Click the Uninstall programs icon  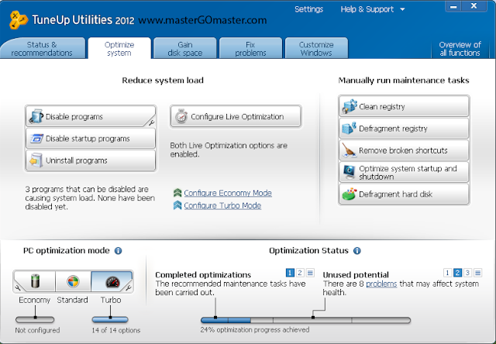pyautogui.click(x=36, y=160)
